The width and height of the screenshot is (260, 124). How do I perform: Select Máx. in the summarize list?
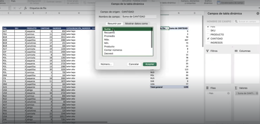pyautogui.click(x=127, y=39)
